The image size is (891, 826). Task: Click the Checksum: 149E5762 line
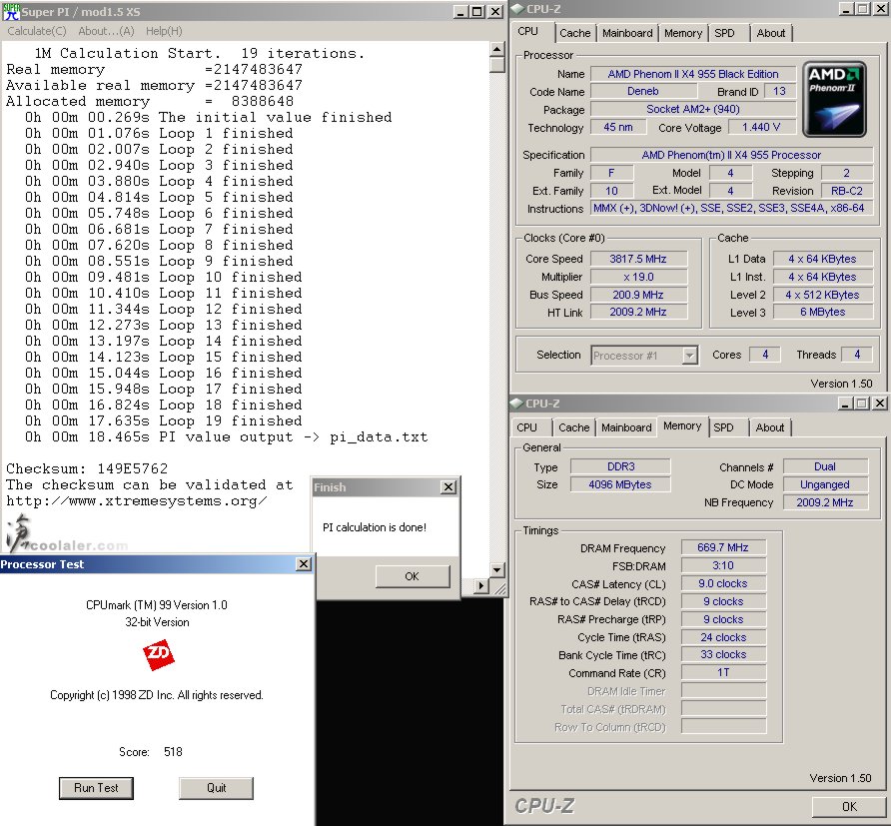[x=87, y=468]
